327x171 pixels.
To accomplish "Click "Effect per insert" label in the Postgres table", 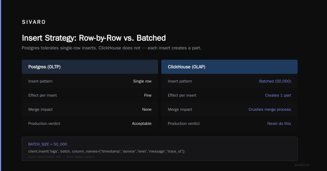I will 43,95.
